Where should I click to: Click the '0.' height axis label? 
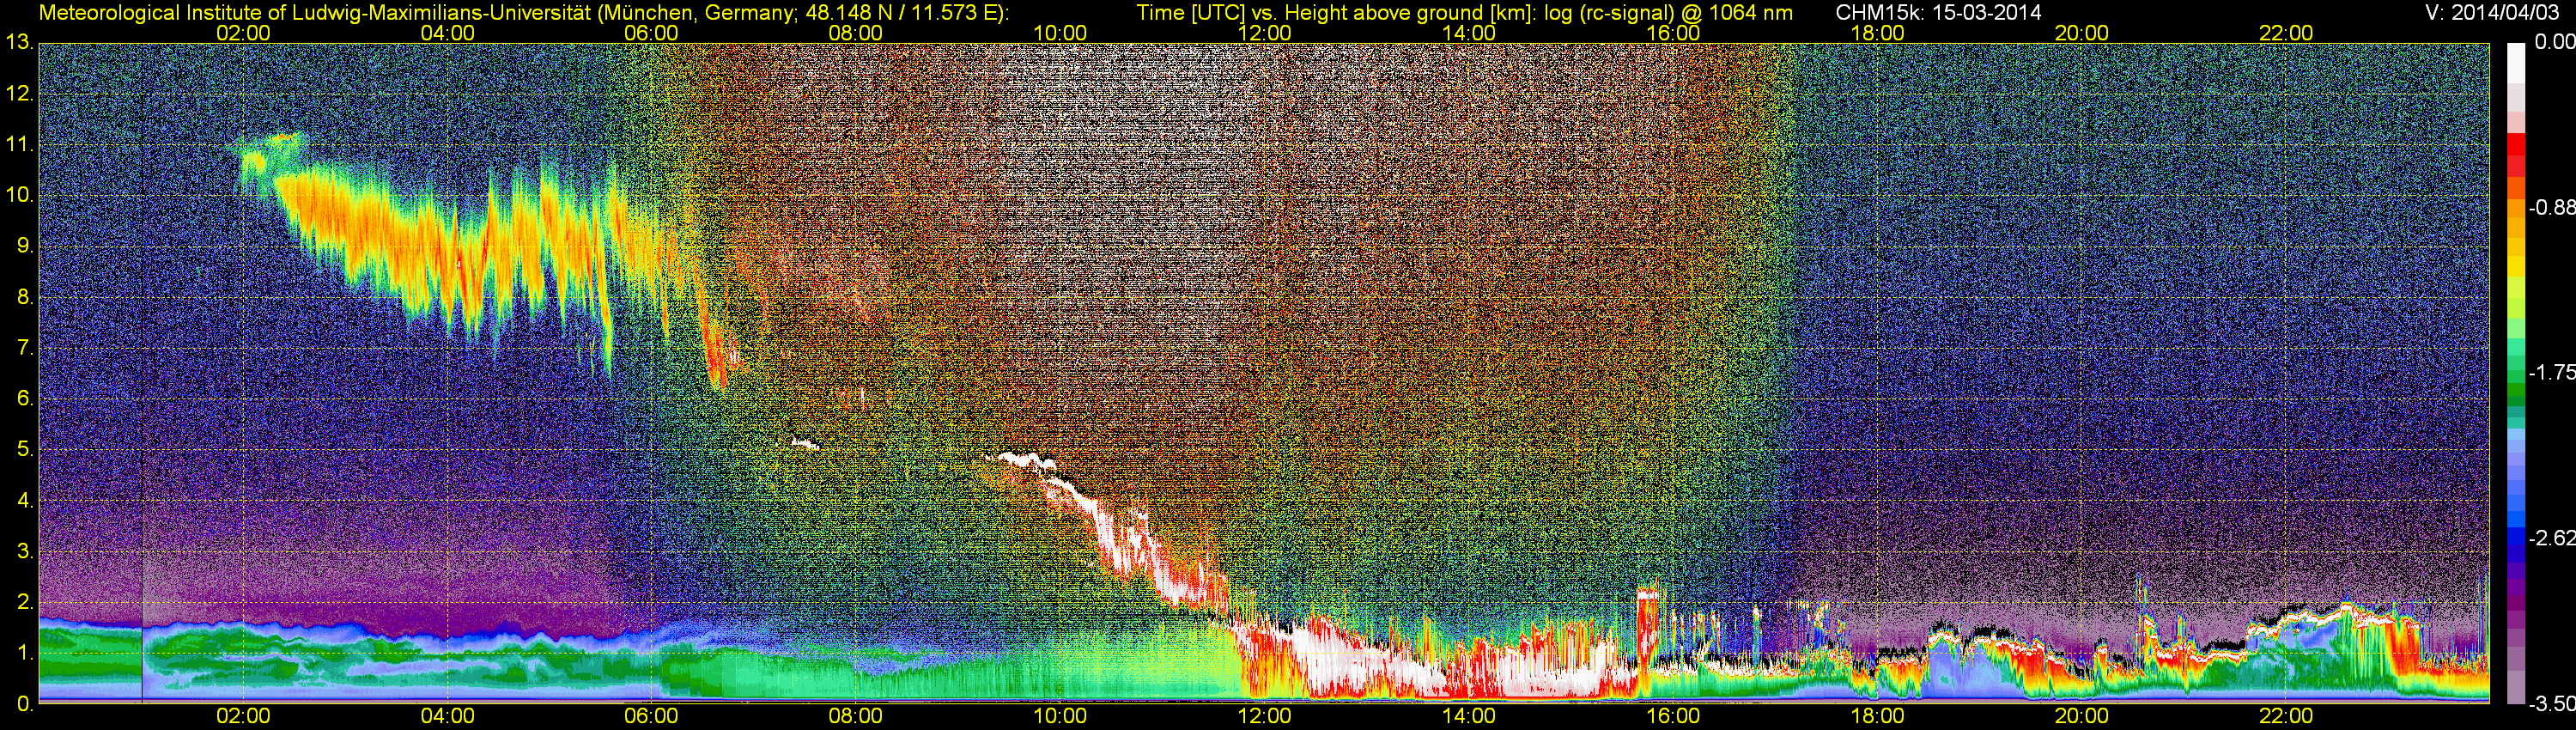[24, 704]
